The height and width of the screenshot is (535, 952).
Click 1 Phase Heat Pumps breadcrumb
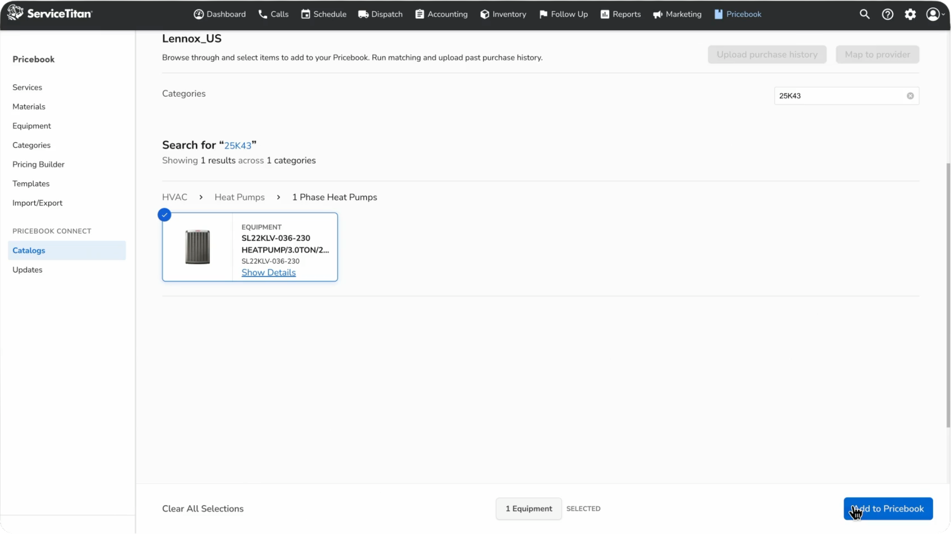coord(335,198)
